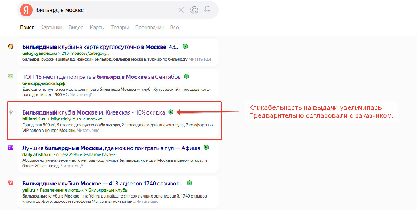Click green badge next to Afisha result
Image resolution: width=417 pixels, height=210 pixels.
click(206, 148)
